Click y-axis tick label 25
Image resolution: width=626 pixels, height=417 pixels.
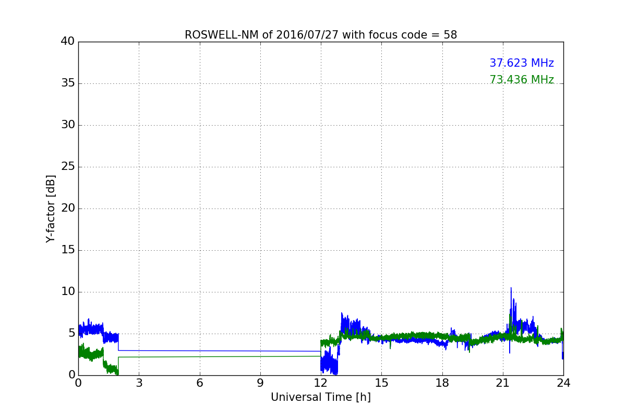[68, 167]
